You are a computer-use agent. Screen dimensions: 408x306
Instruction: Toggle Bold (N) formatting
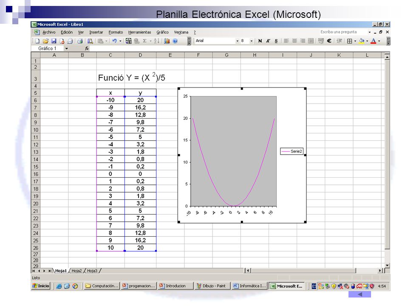click(260, 41)
